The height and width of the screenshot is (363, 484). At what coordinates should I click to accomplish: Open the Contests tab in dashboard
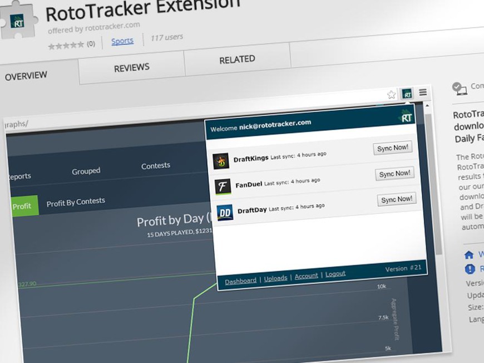(156, 166)
